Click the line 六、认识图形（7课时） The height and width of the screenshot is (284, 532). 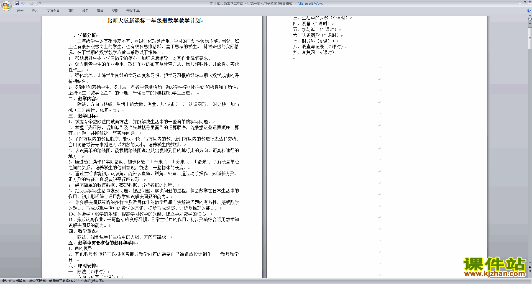(x=316, y=35)
